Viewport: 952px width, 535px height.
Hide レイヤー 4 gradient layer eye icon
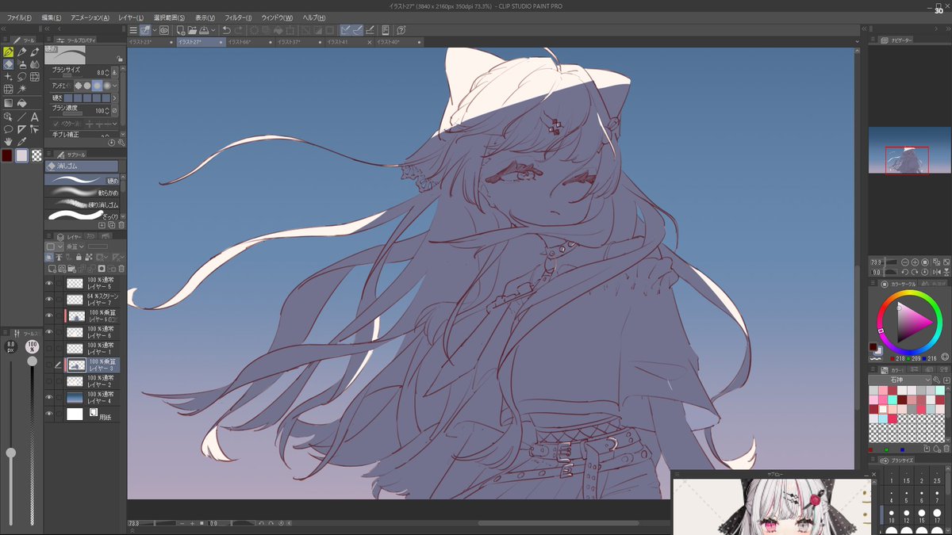click(49, 397)
